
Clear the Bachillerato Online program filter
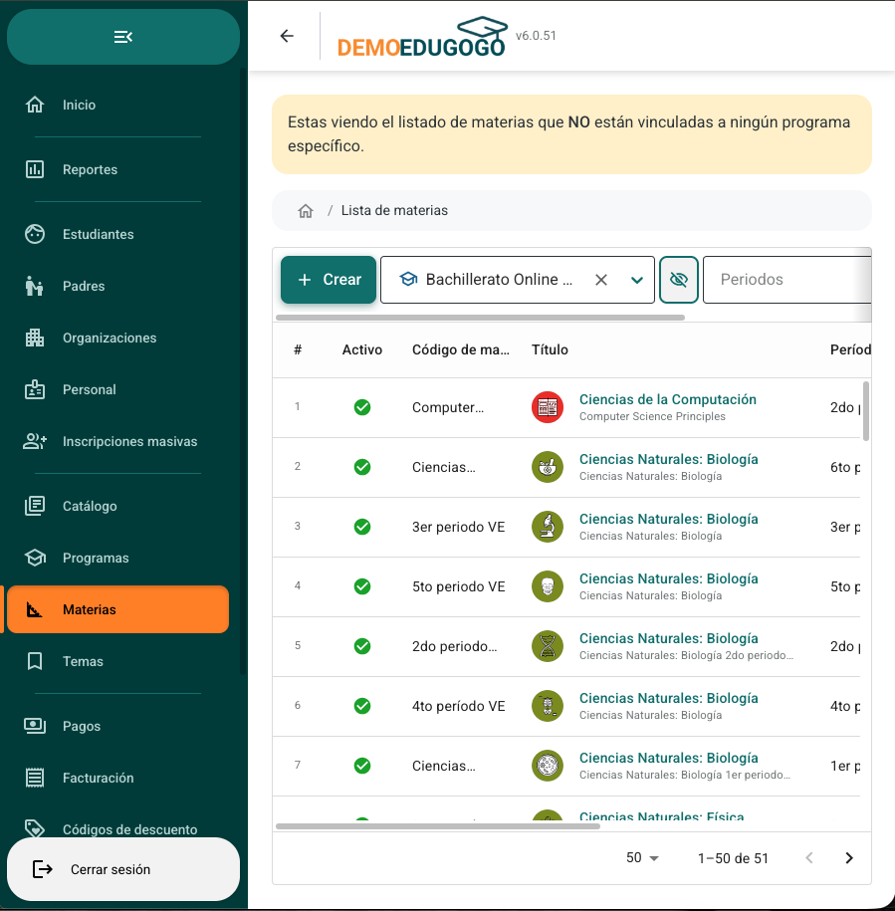(601, 280)
